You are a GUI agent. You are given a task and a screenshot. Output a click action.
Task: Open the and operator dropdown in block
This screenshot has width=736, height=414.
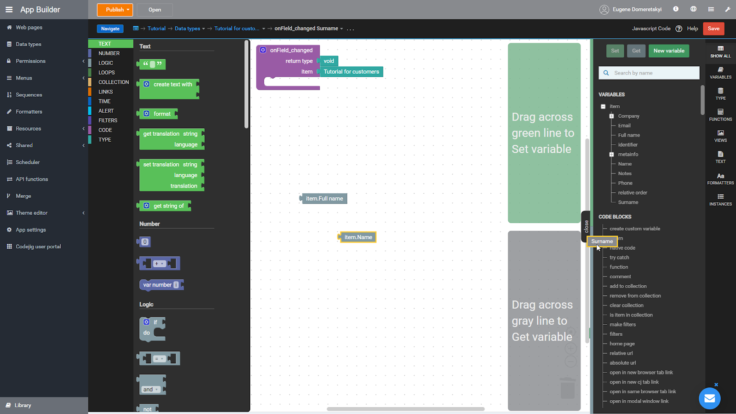pos(150,389)
